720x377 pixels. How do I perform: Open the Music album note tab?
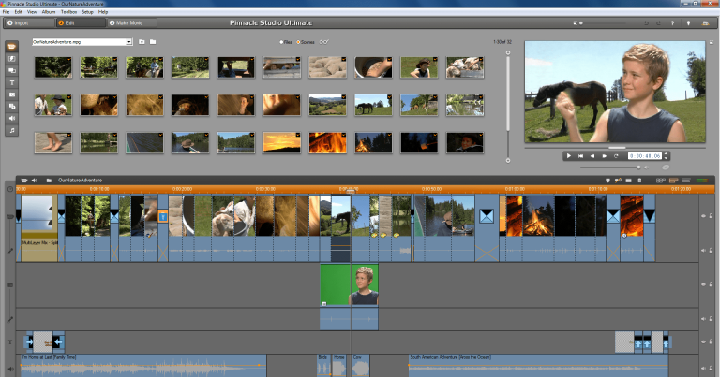coord(12,131)
